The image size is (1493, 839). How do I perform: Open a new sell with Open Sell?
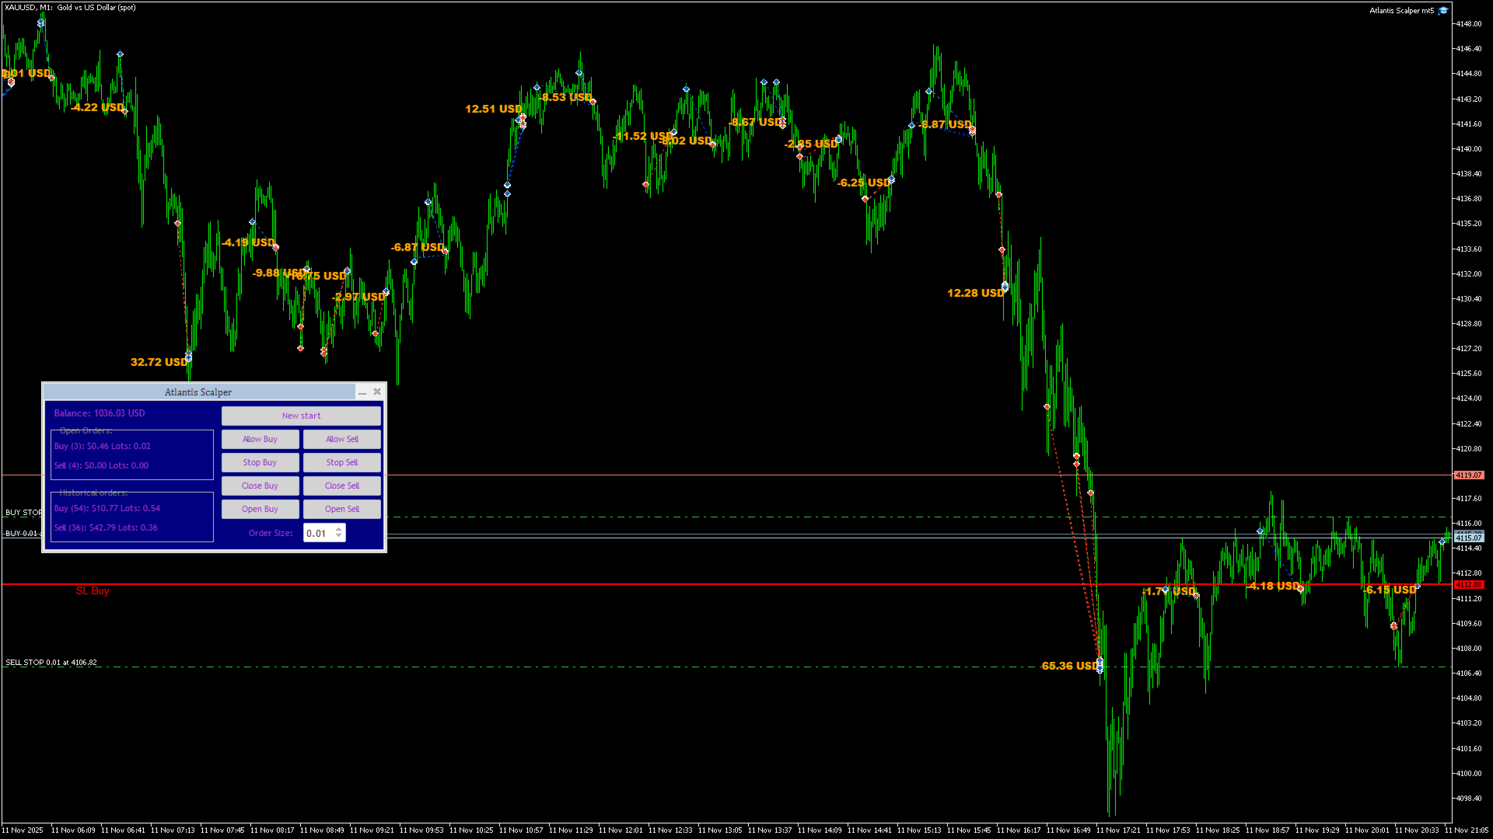(342, 510)
